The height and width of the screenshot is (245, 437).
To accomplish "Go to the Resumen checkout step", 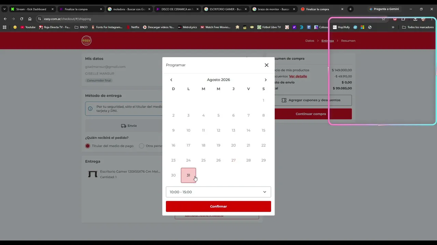I will 348,40.
